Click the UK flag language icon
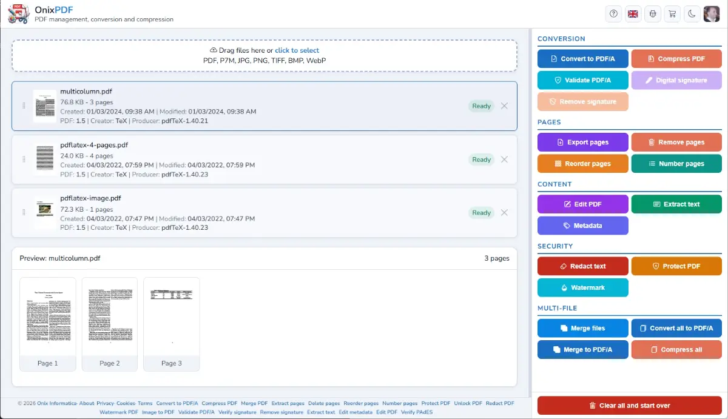728x419 pixels. [633, 14]
